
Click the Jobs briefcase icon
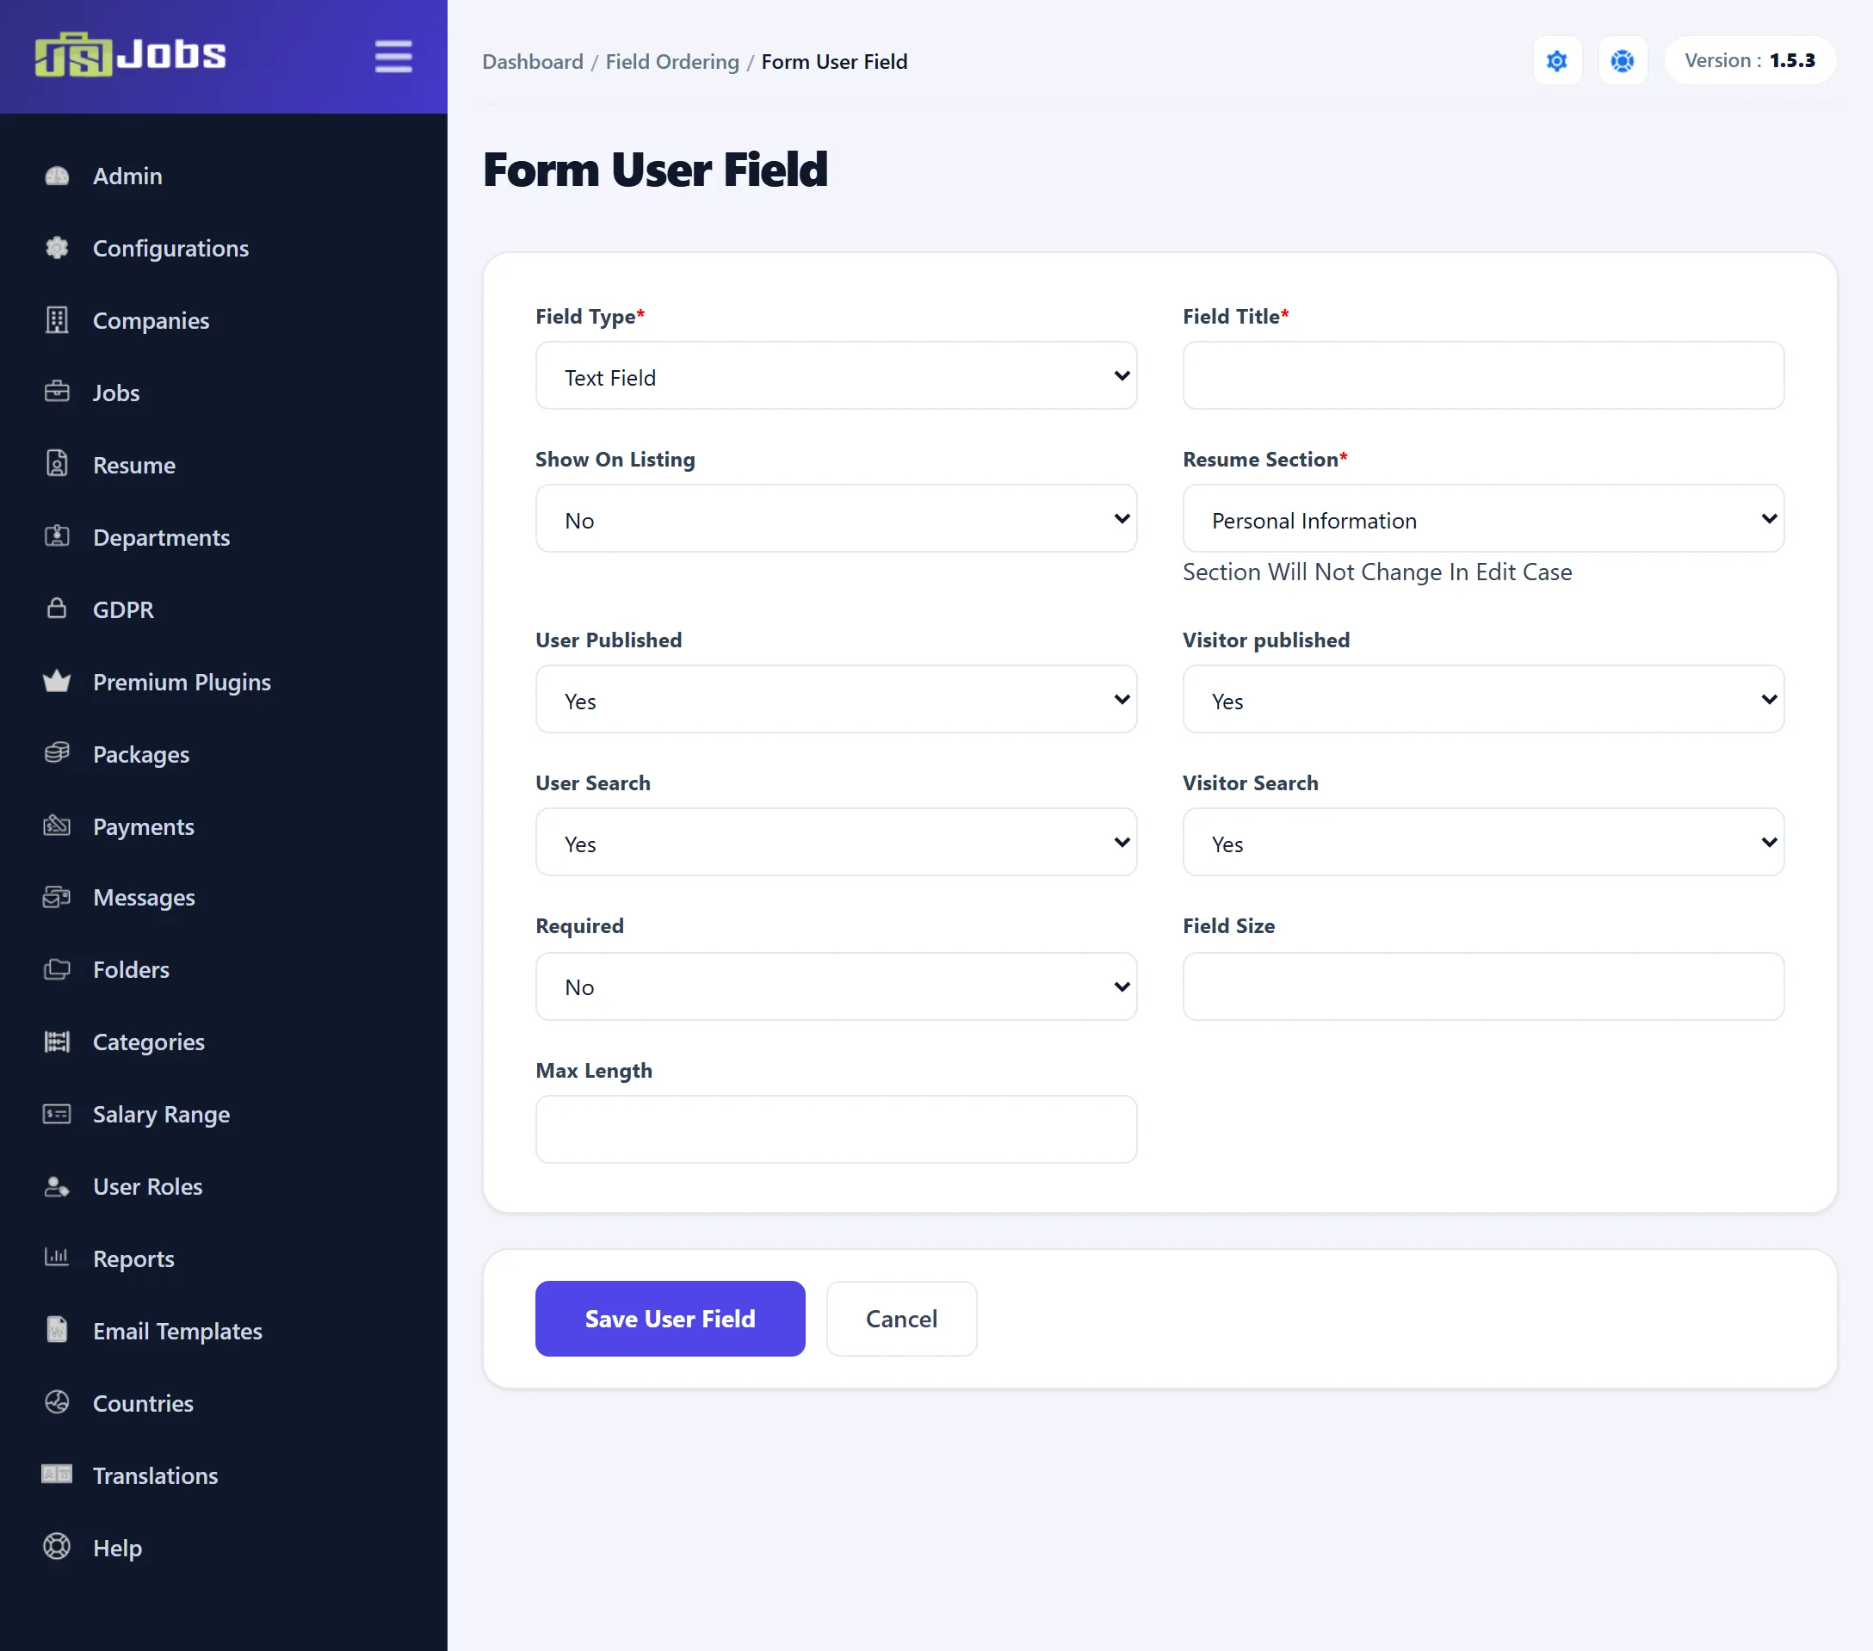57,393
